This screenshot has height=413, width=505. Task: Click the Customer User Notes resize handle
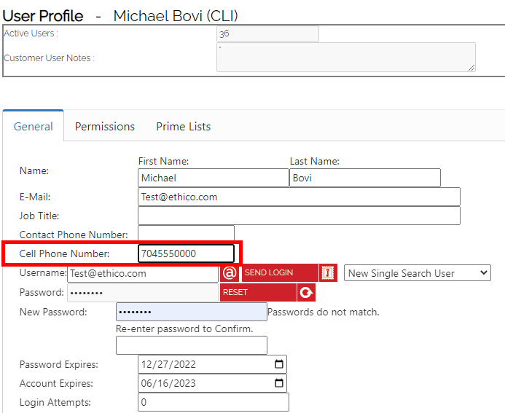471,68
